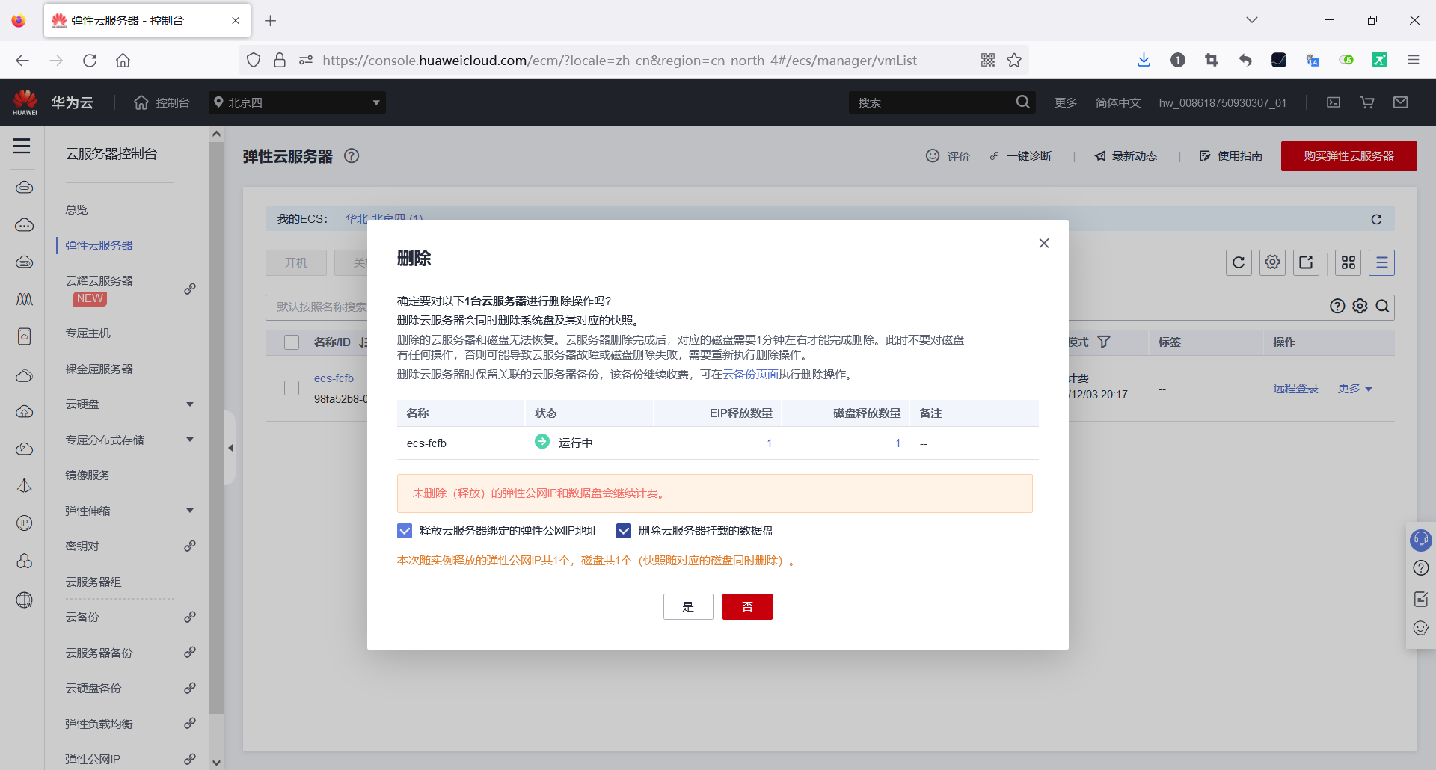Image resolution: width=1436 pixels, height=770 pixels.
Task: Open the 简体中文 language menu
Action: [1117, 102]
